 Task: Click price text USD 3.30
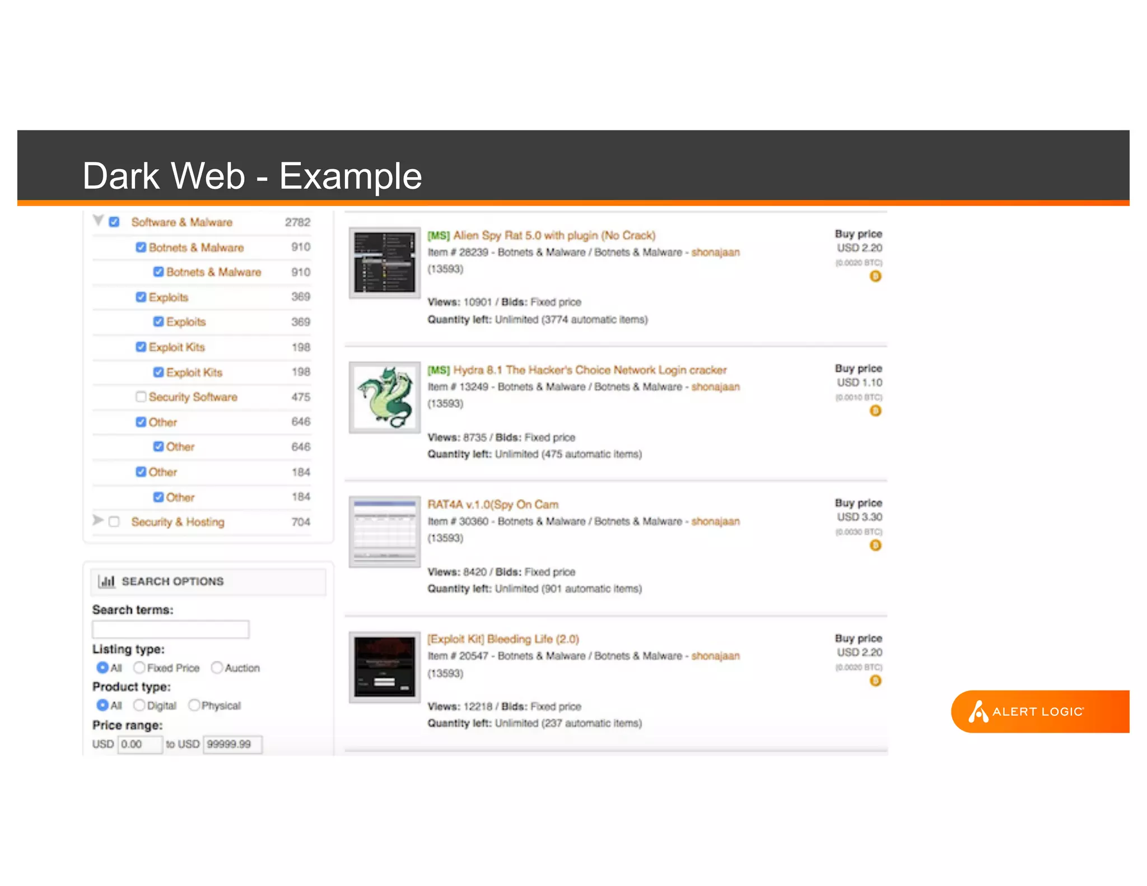pyautogui.click(x=859, y=517)
